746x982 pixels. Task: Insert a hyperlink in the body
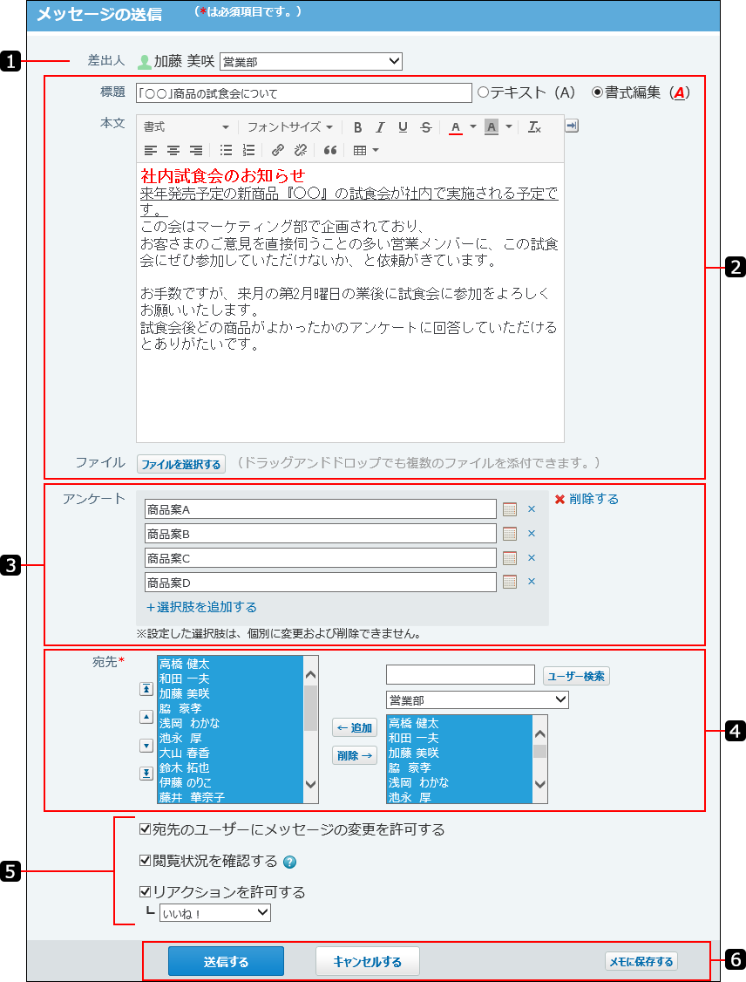tap(278, 150)
